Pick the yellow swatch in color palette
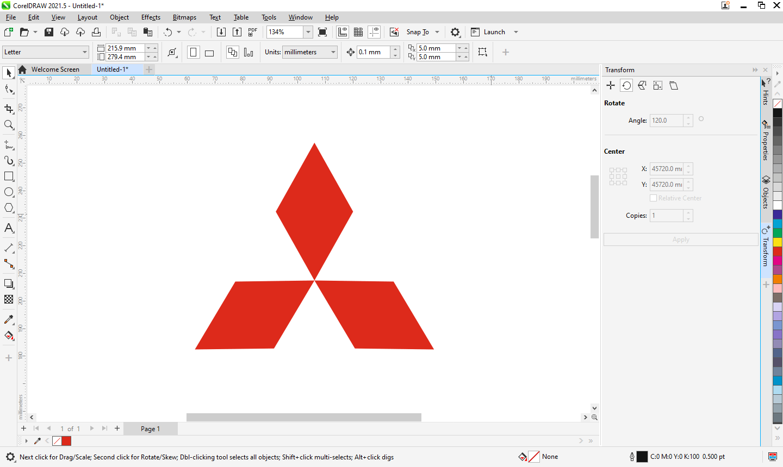The image size is (783, 467). tap(778, 242)
